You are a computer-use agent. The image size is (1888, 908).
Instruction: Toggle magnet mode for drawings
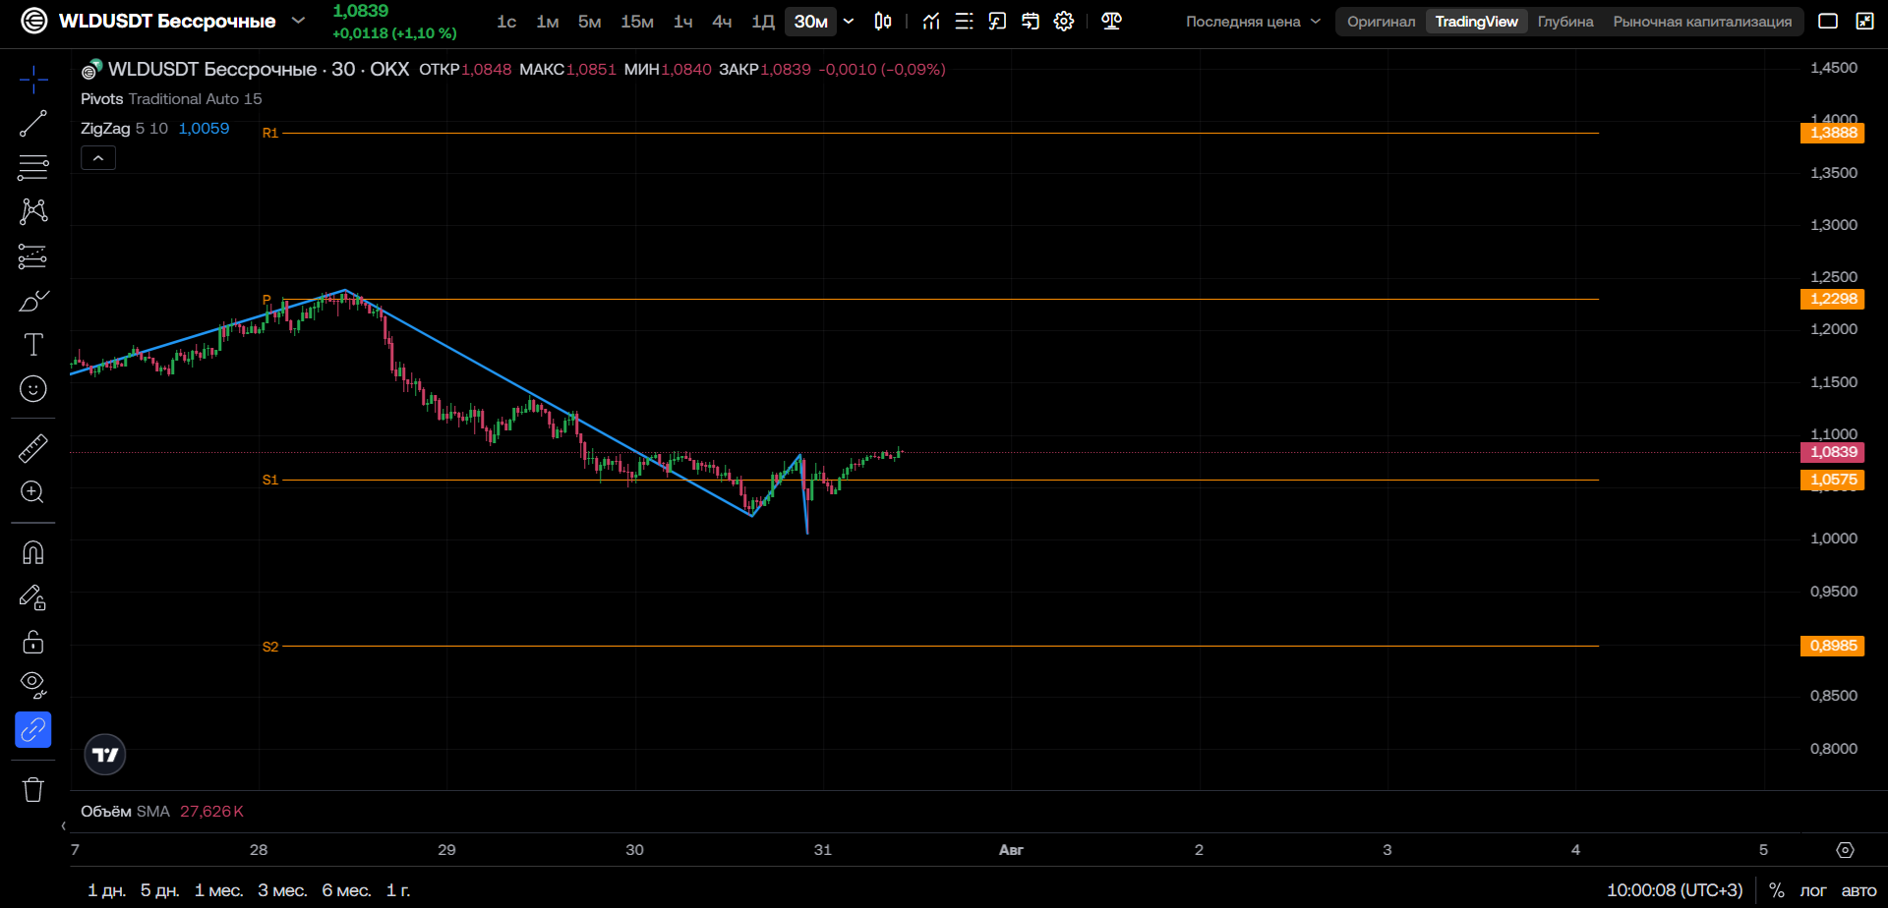[x=33, y=553]
